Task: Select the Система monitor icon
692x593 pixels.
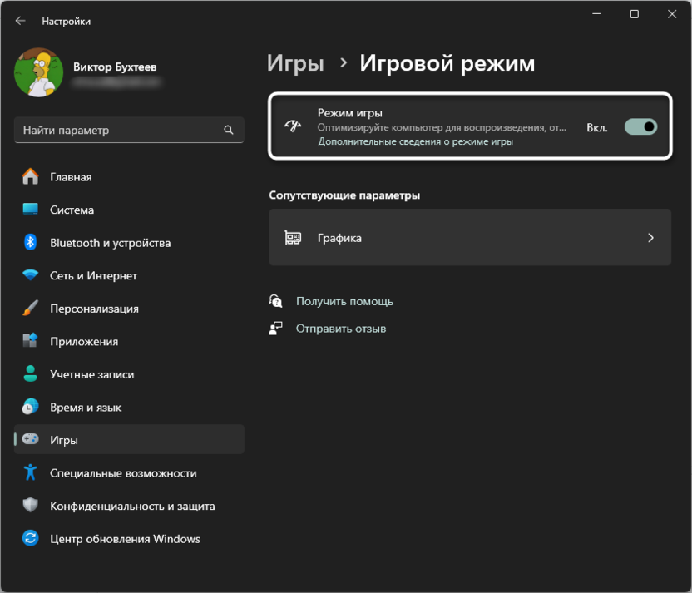Action: [x=31, y=209]
